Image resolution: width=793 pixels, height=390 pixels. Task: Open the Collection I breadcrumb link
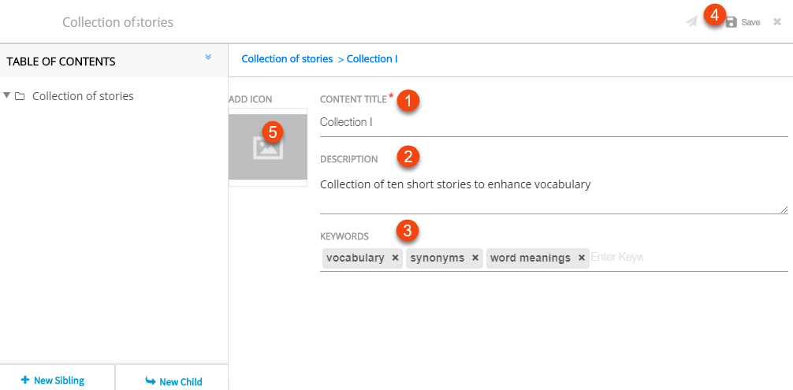[x=372, y=59]
